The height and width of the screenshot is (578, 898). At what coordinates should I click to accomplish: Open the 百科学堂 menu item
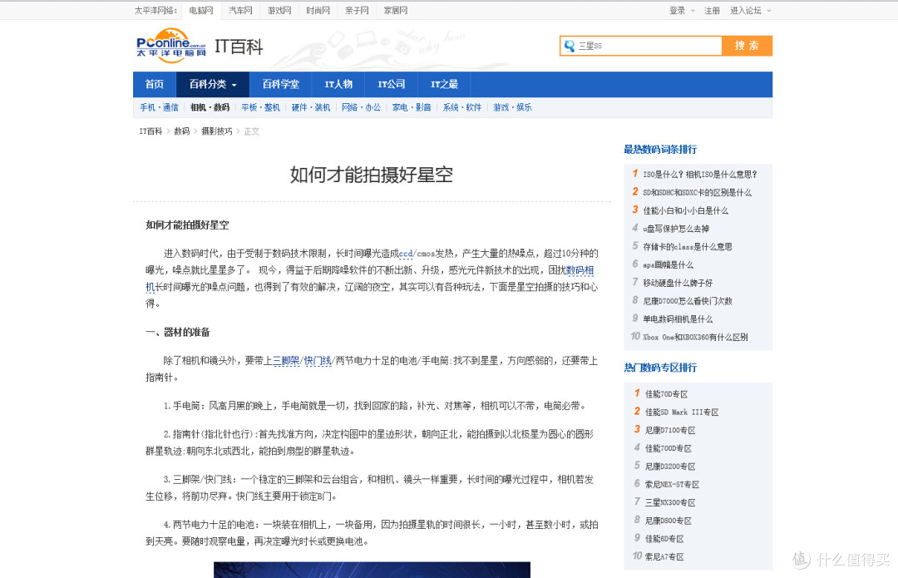click(x=281, y=84)
